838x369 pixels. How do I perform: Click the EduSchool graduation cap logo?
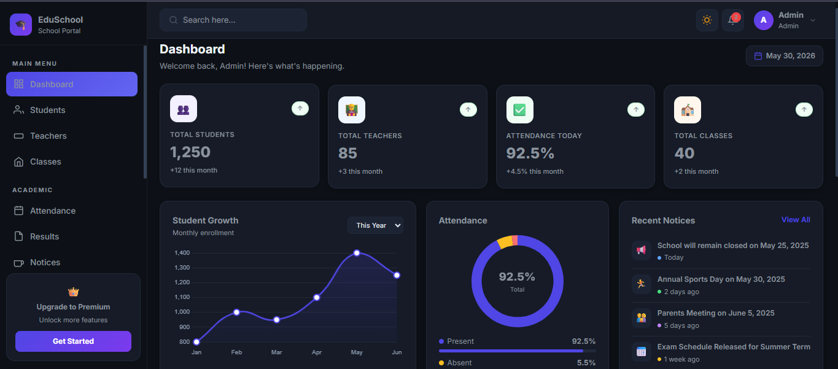pos(21,25)
